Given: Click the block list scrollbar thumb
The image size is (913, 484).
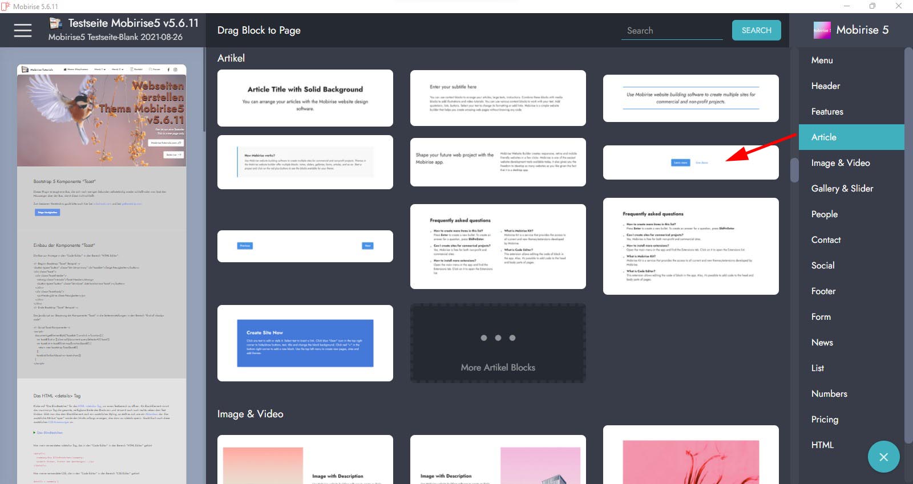Looking at the screenshot, I should coord(794,170).
